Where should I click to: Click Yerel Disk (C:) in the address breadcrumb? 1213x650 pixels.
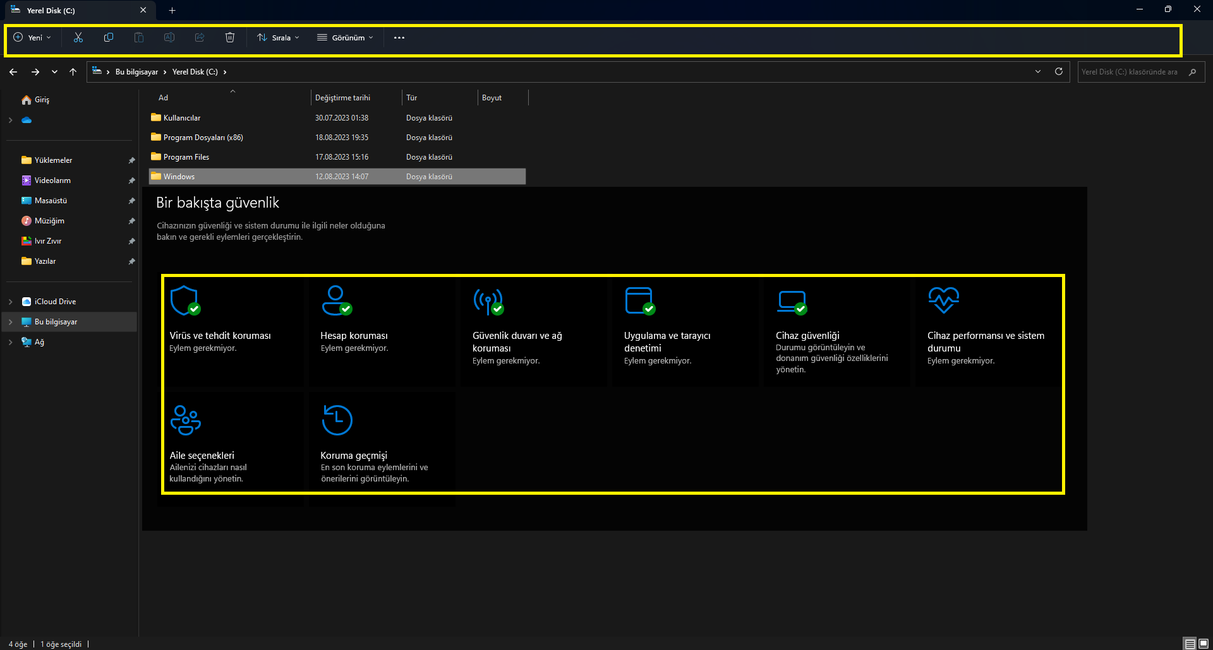point(195,72)
